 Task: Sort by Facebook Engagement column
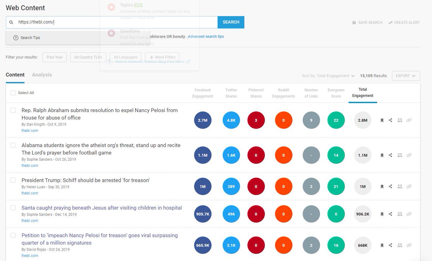[203, 93]
